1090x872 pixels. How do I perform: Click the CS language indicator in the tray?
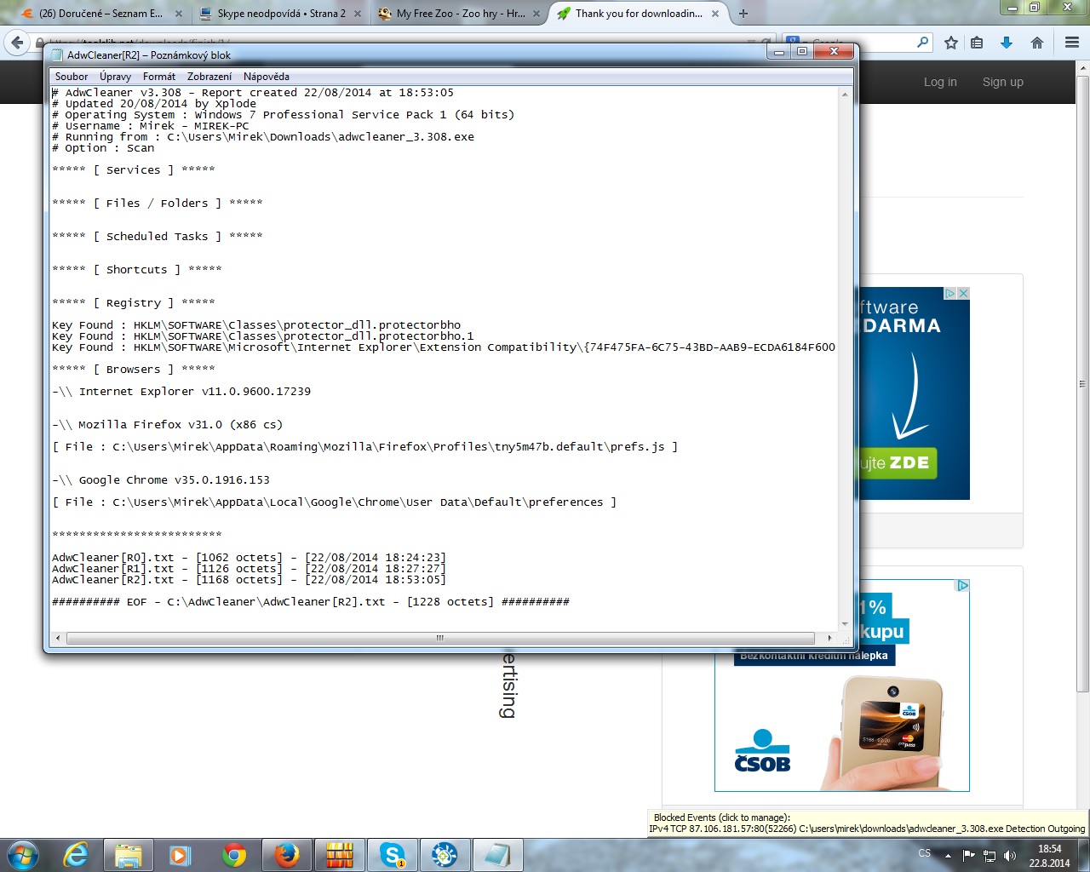pos(925,853)
